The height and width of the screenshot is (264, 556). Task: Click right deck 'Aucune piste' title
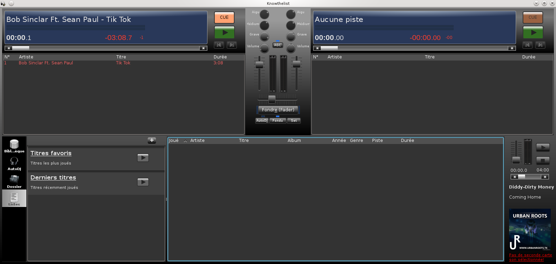tap(339, 19)
